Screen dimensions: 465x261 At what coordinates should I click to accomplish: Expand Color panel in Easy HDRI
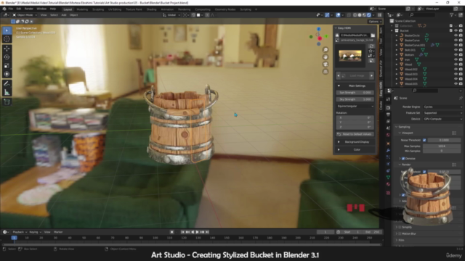click(355, 150)
